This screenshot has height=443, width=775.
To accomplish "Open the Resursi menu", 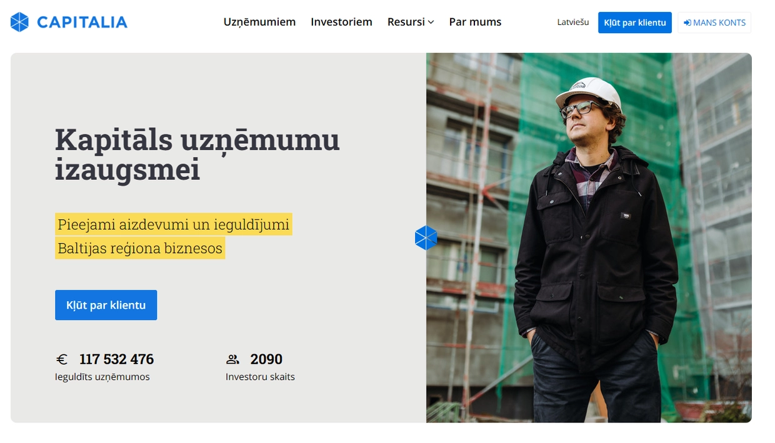I will [x=411, y=22].
